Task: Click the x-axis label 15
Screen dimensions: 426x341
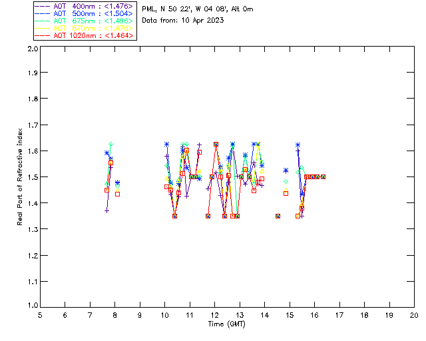Action: (x=290, y=315)
